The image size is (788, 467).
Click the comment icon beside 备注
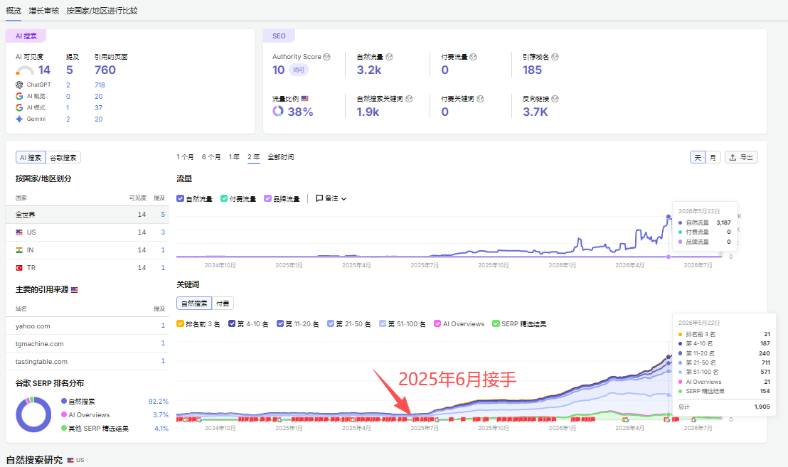319,198
